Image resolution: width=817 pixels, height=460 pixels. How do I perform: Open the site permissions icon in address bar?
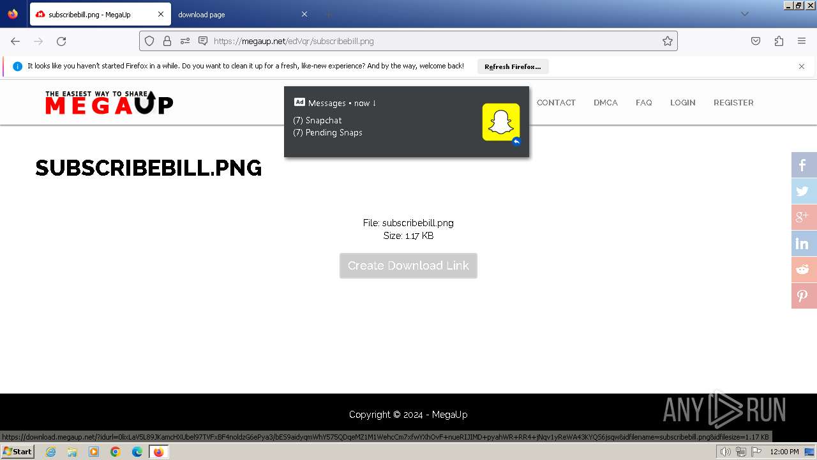click(185, 41)
